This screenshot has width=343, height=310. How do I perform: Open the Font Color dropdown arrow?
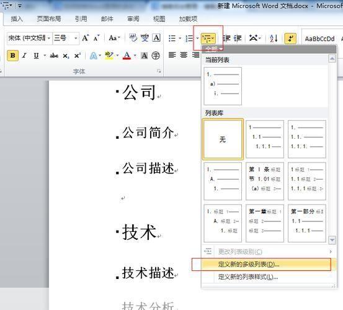coord(135,56)
